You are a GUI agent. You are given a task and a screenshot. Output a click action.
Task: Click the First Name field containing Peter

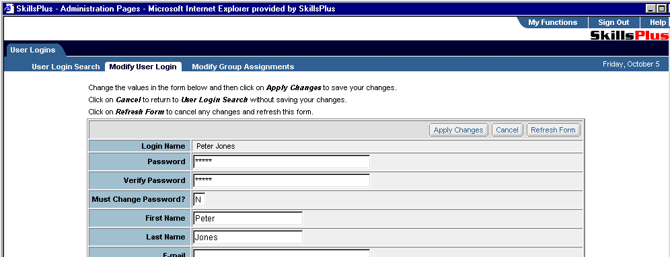coord(248,218)
